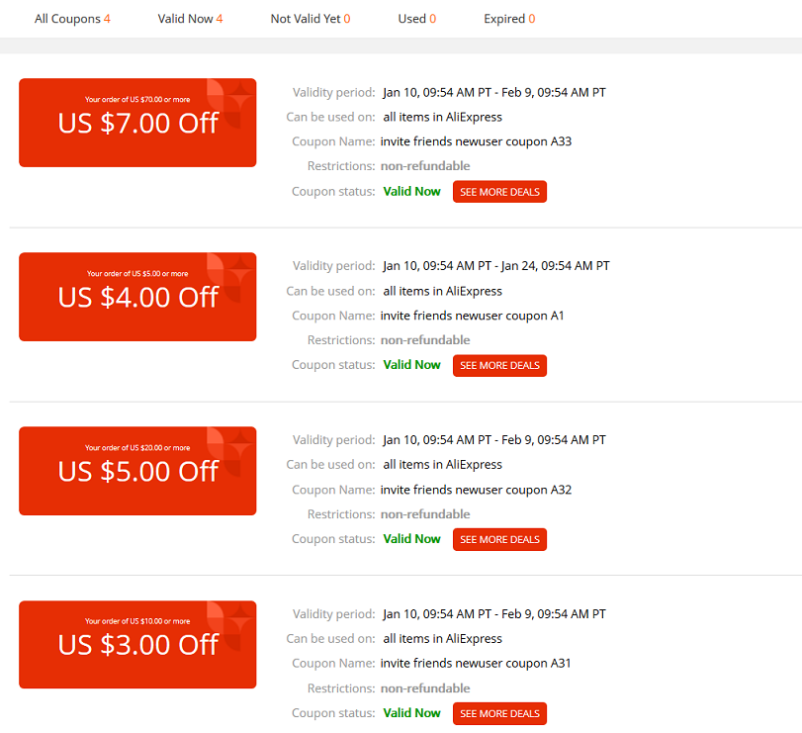Click the logo icon on $5.00 coupon
The height and width of the screenshot is (733, 802).
(x=230, y=451)
